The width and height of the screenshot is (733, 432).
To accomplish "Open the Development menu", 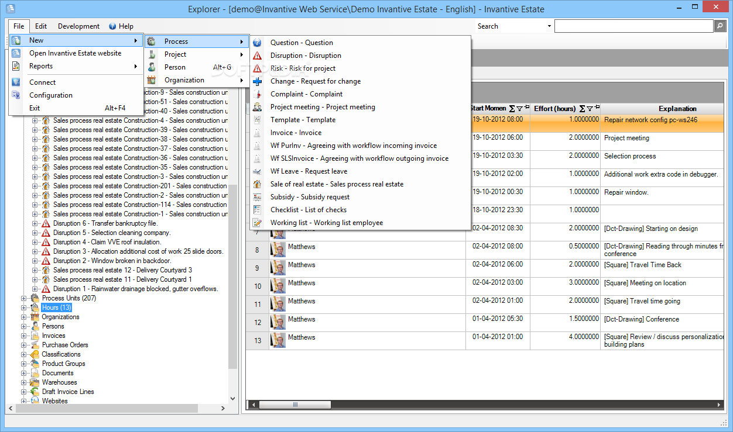I will click(78, 26).
